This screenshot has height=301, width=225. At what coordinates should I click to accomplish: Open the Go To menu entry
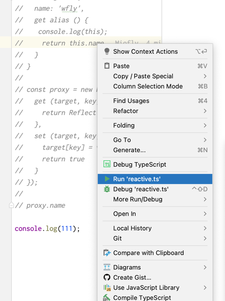(x=155, y=140)
